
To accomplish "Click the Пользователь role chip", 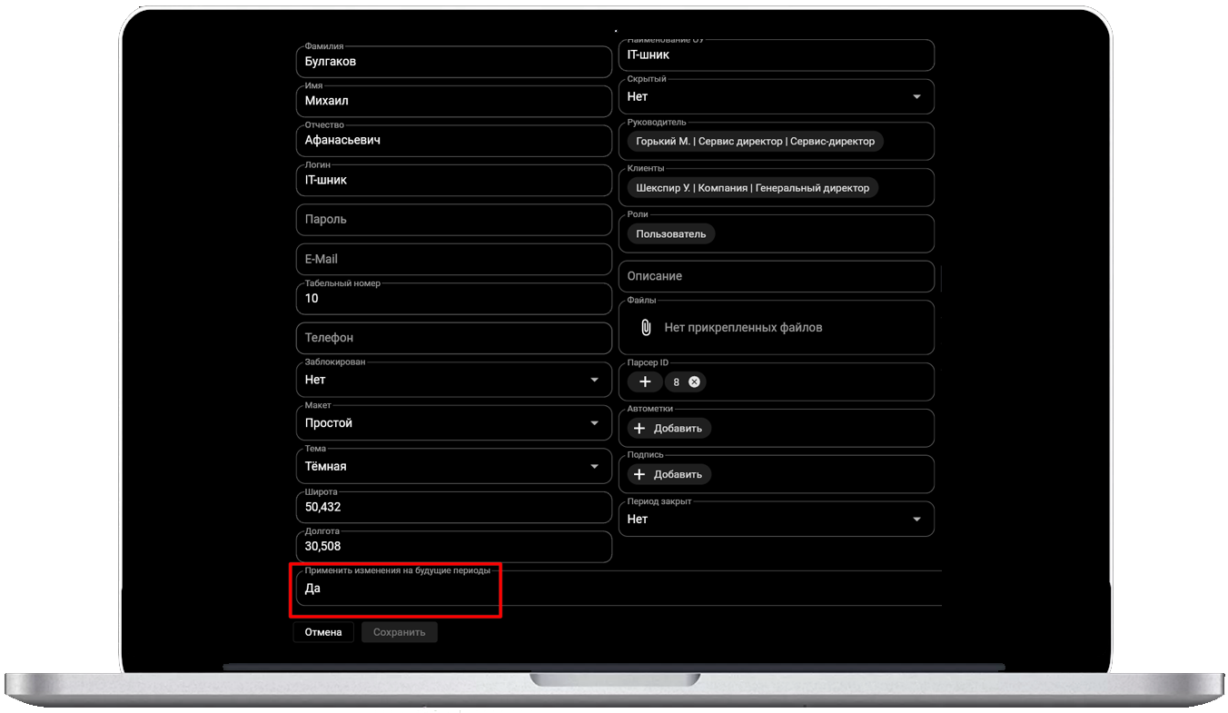I will tap(670, 234).
